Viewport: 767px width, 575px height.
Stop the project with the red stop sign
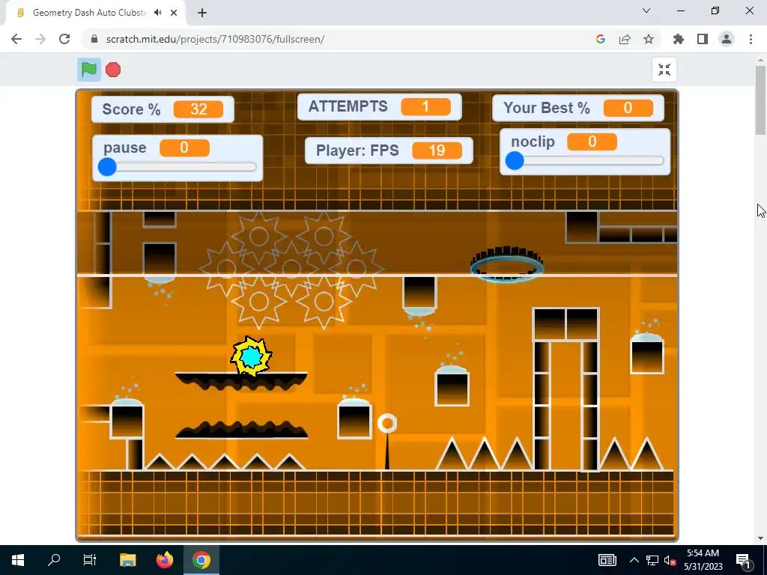pyautogui.click(x=113, y=70)
